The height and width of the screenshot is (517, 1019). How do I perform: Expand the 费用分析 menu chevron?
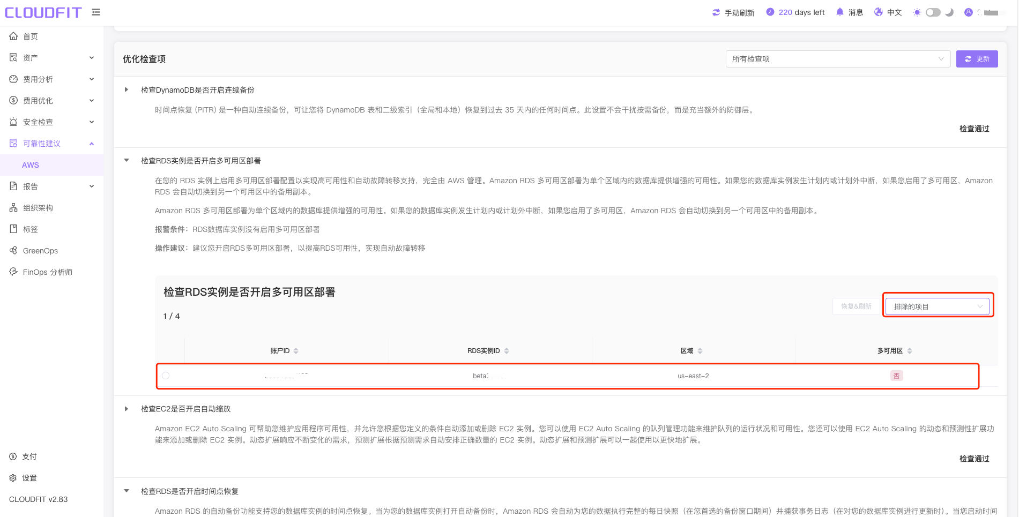click(92, 79)
